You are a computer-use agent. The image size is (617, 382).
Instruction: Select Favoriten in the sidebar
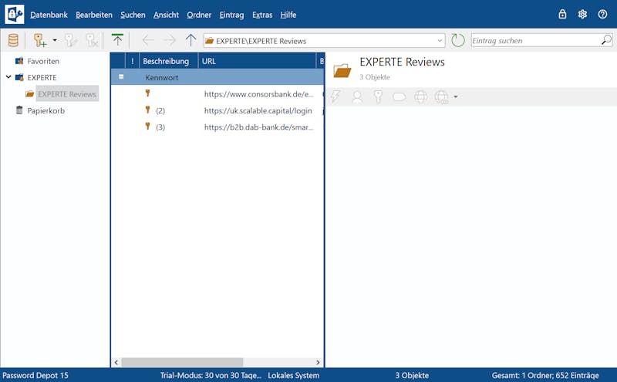[x=43, y=61]
